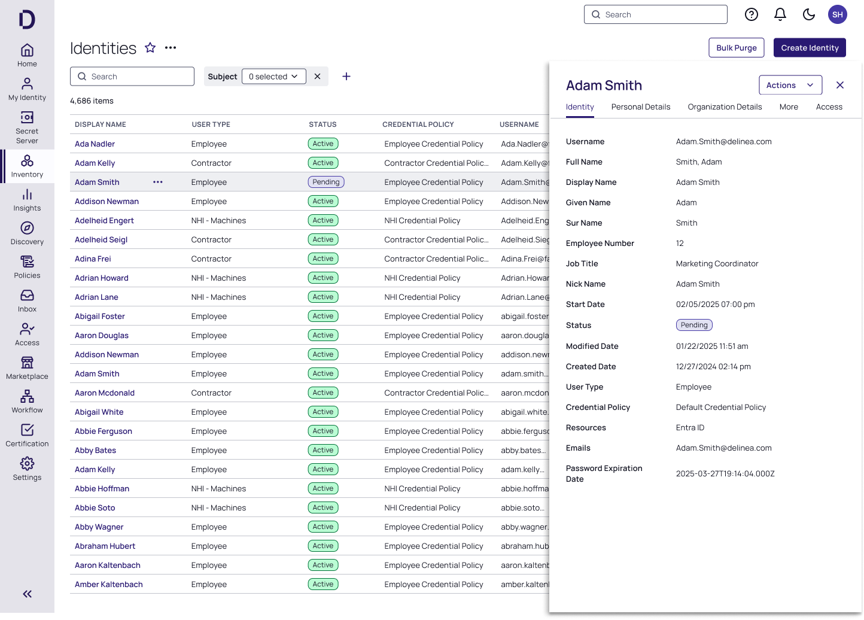The width and height of the screenshot is (864, 620).
Task: Click password expiration 2025-03-27T19:14:04.000Z value
Action: [x=725, y=474]
